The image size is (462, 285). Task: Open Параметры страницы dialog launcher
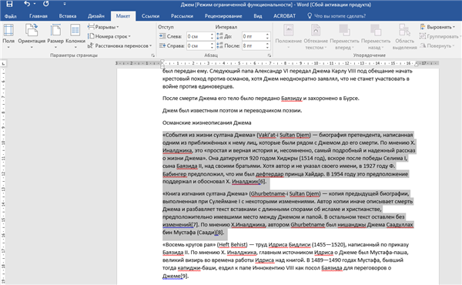152,55
